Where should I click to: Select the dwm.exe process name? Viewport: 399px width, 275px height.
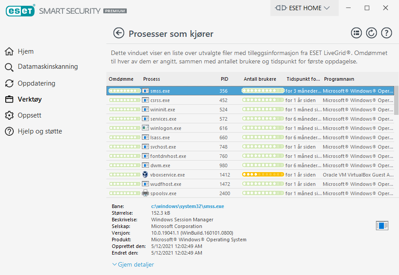tap(160, 165)
